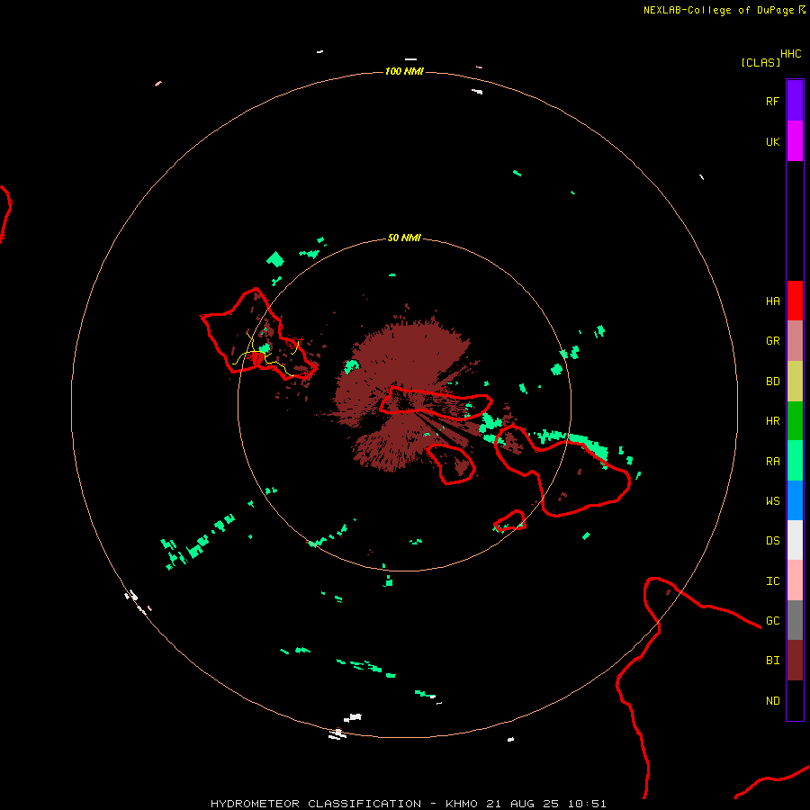Click the UK legend label

[772, 141]
